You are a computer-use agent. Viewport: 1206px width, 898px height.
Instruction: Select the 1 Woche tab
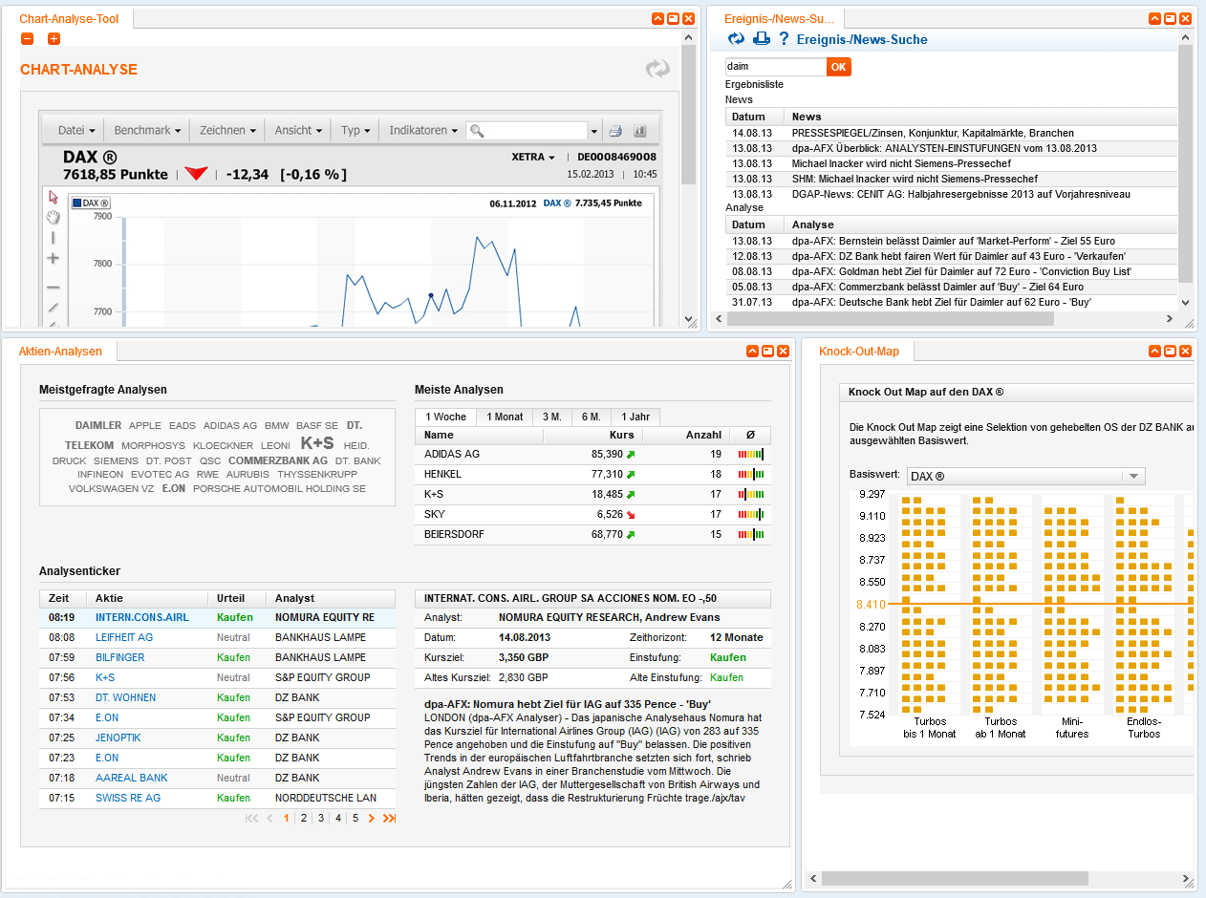pyautogui.click(x=446, y=417)
